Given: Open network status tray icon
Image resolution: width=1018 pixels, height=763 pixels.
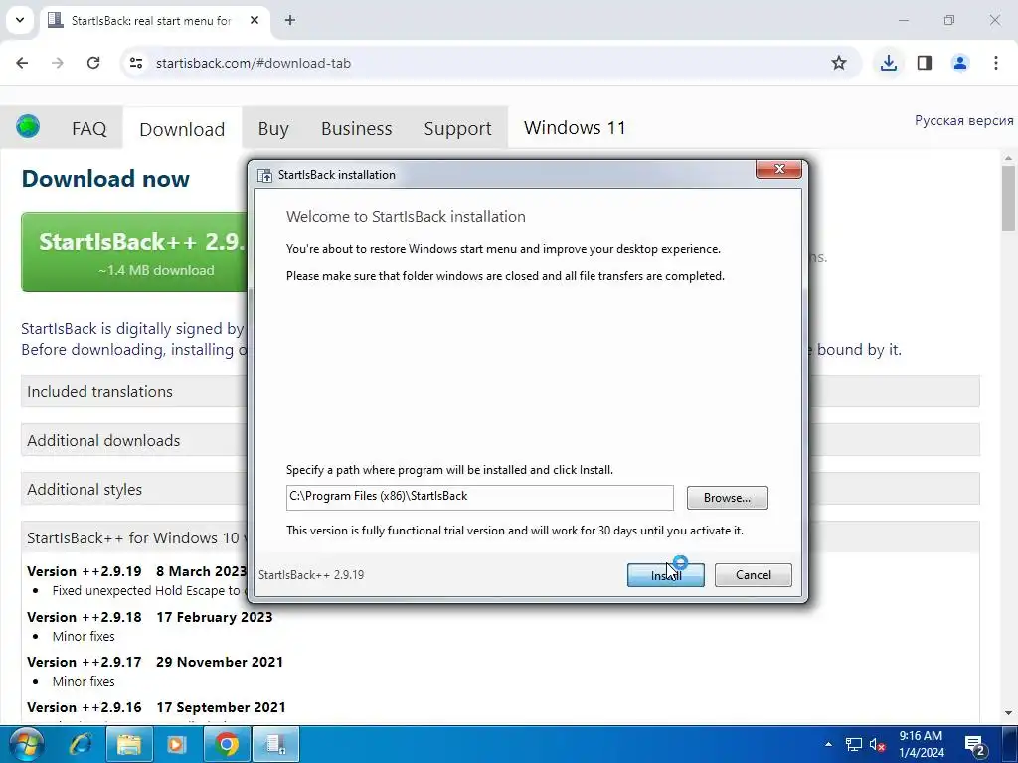Looking at the screenshot, I should pos(853,745).
